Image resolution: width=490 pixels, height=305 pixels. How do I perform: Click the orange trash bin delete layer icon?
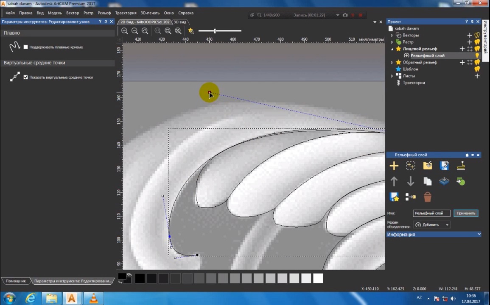427,197
